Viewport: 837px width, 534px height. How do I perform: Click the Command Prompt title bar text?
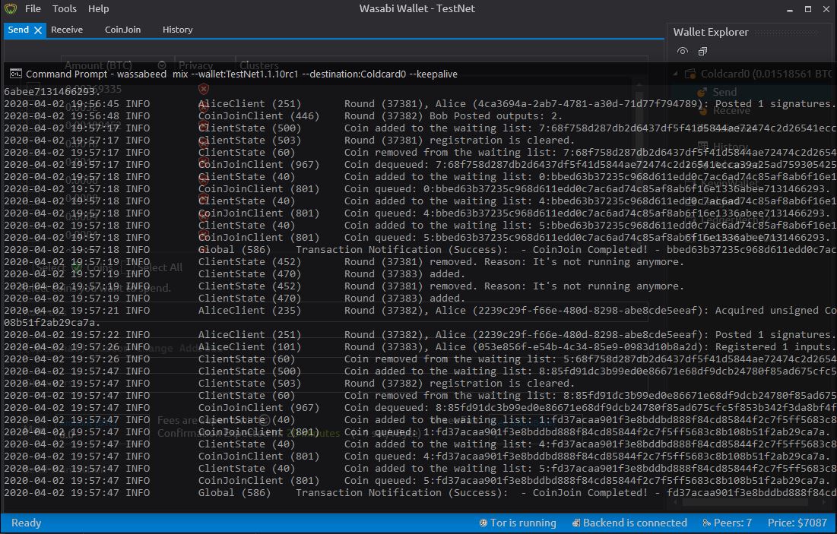tap(241, 74)
